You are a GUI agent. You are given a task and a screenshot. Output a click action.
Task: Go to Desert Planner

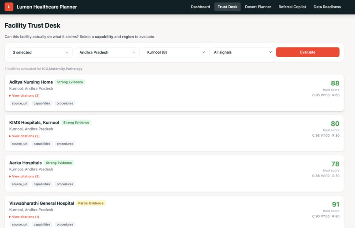pyautogui.click(x=258, y=7)
